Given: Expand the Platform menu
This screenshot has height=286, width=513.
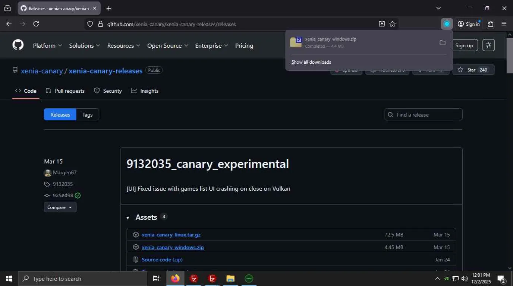Looking at the screenshot, I should click(47, 45).
